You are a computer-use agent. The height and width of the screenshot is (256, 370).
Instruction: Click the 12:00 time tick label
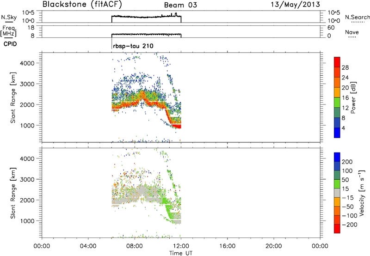(181, 246)
